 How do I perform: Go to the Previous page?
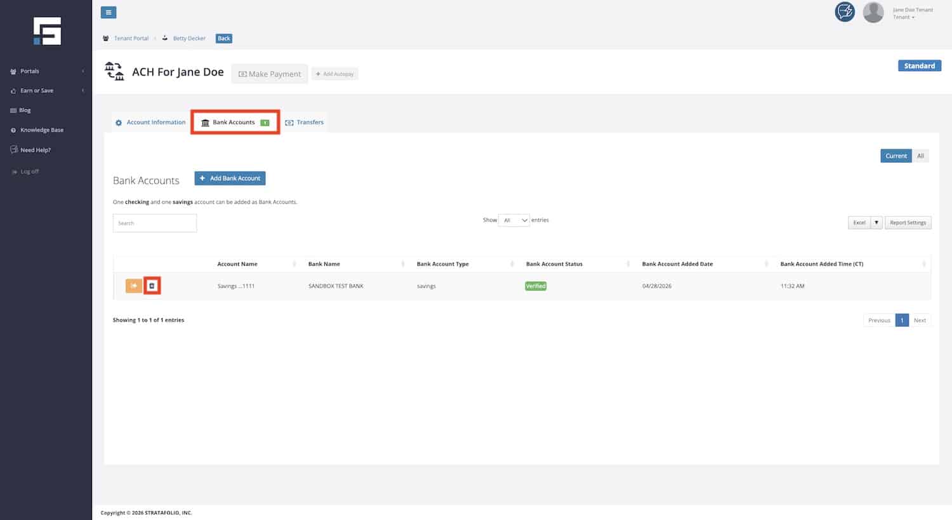[879, 321]
